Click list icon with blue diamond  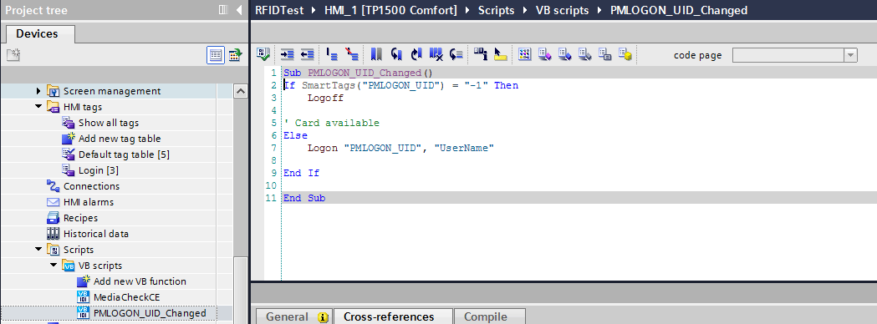tap(565, 54)
